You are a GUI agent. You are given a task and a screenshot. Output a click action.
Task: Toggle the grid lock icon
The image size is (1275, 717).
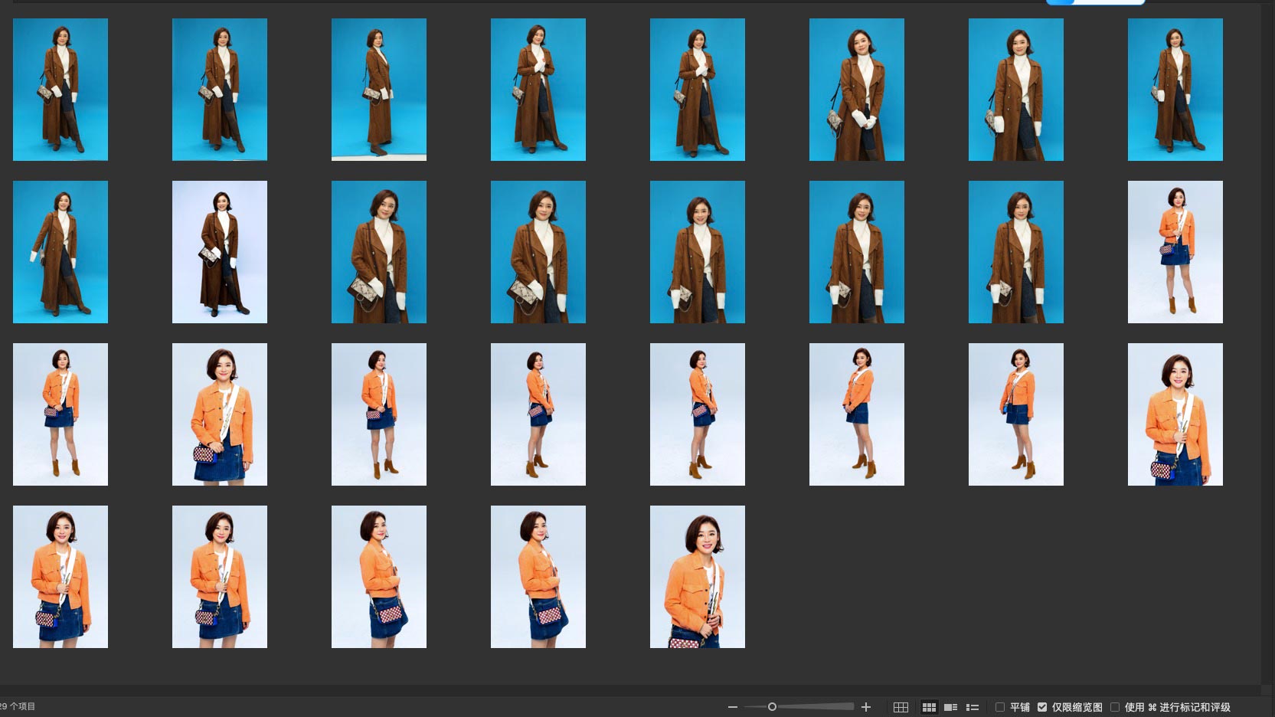click(x=901, y=707)
